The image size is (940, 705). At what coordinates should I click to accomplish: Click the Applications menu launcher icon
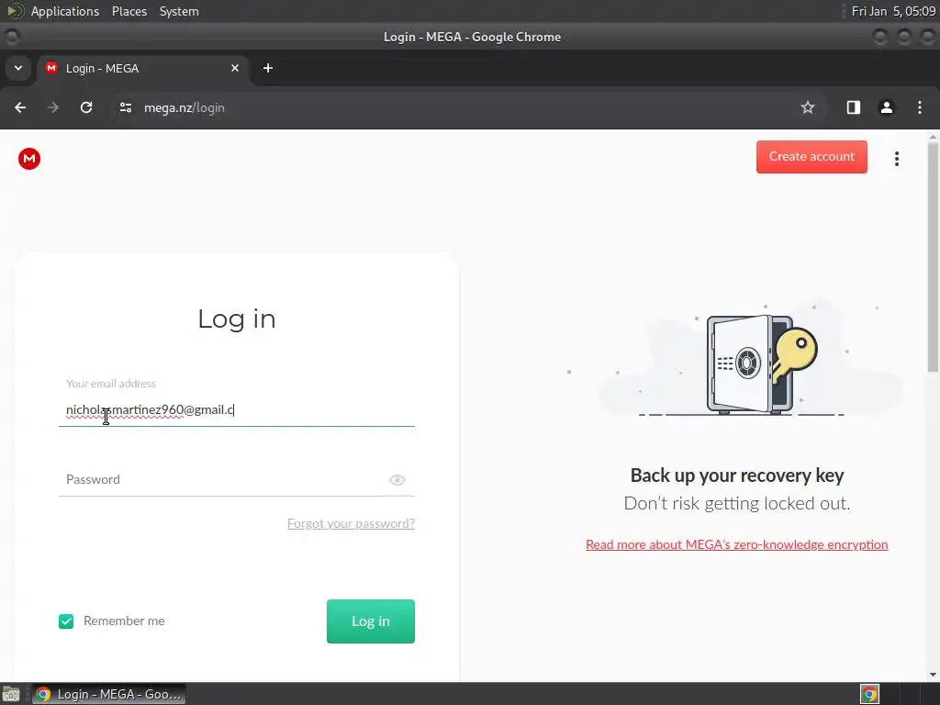(15, 11)
